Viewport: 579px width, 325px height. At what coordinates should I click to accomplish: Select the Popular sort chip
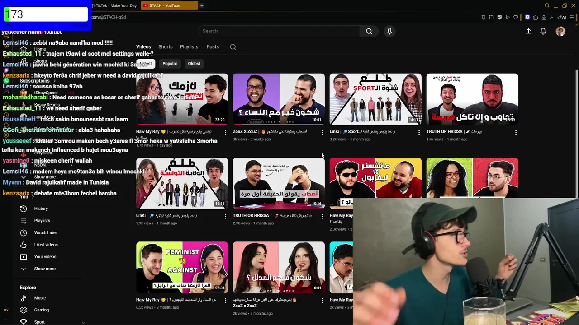coord(170,64)
